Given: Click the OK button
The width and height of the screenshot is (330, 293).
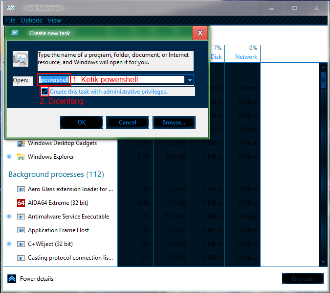Looking at the screenshot, I should click(82, 122).
